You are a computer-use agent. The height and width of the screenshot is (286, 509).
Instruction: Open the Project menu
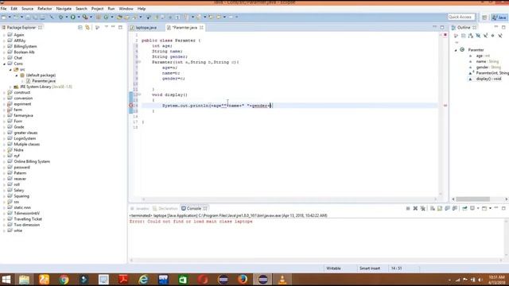click(97, 9)
